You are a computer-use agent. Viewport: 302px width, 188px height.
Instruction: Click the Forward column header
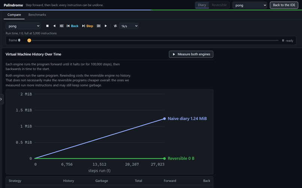click(170, 181)
